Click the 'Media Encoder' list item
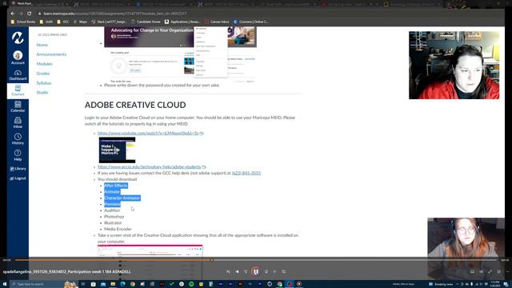Screen dimensions: 512x288 tap(118, 229)
